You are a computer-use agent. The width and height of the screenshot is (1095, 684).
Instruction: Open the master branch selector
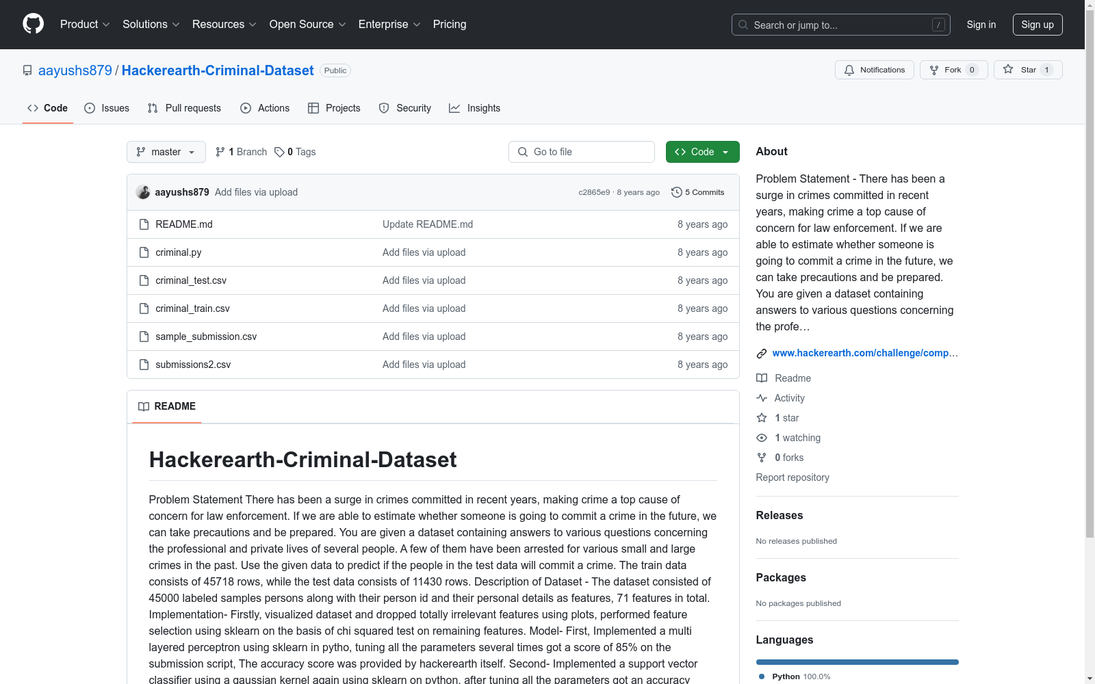[166, 152]
